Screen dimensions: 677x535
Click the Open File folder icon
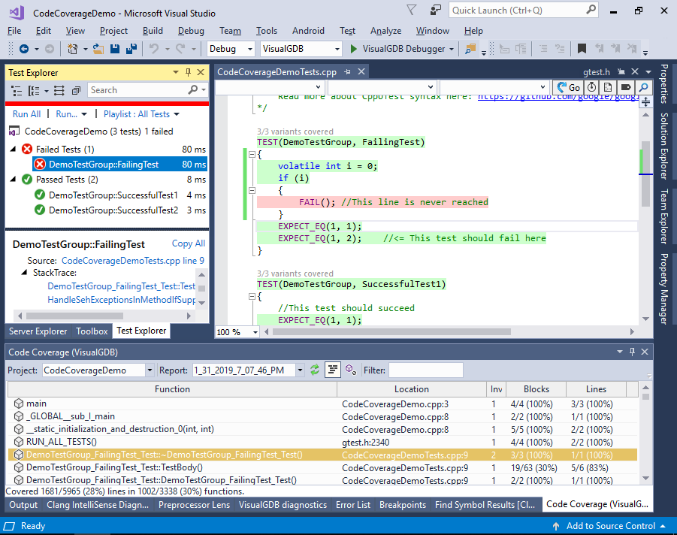tap(98, 50)
